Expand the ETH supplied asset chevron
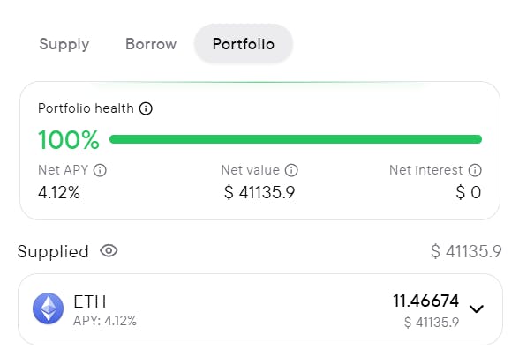The width and height of the screenshot is (519, 364). (477, 308)
